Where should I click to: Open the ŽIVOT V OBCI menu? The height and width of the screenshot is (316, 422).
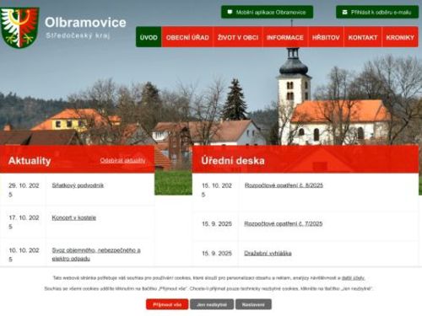point(238,37)
